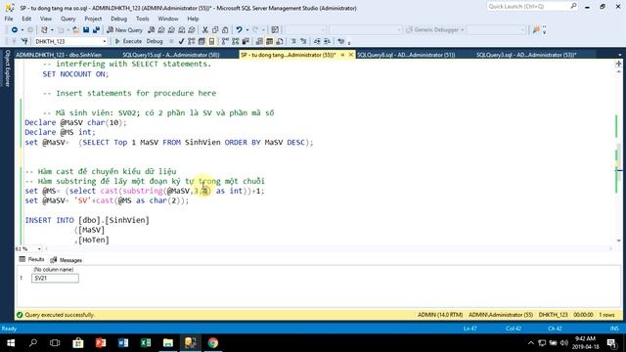Select Results to Text icon
Viewport: 626px width, 352px height.
tap(259, 41)
